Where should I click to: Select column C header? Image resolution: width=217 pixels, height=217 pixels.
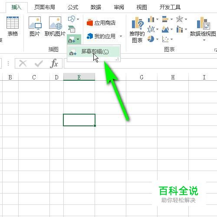click(34, 77)
